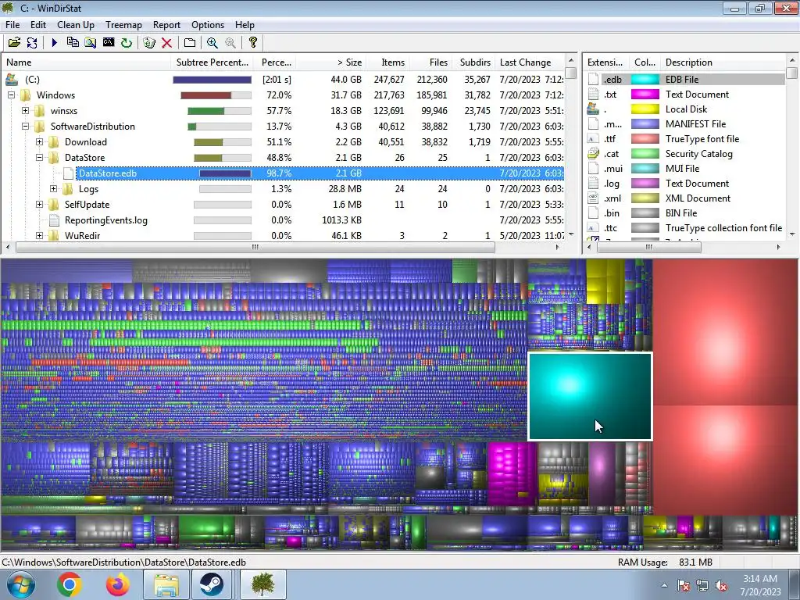Screen dimensions: 800x600
Task: Click the winsxs folder icon
Action: pos(40,111)
